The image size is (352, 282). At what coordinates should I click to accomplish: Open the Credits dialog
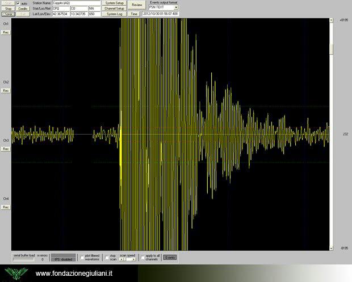pos(23,8)
